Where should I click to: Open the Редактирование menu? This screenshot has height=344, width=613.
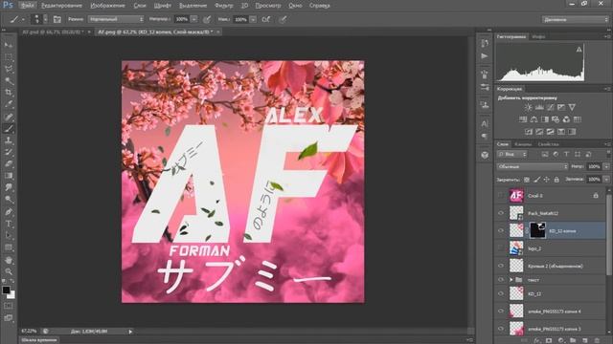pyautogui.click(x=61, y=6)
